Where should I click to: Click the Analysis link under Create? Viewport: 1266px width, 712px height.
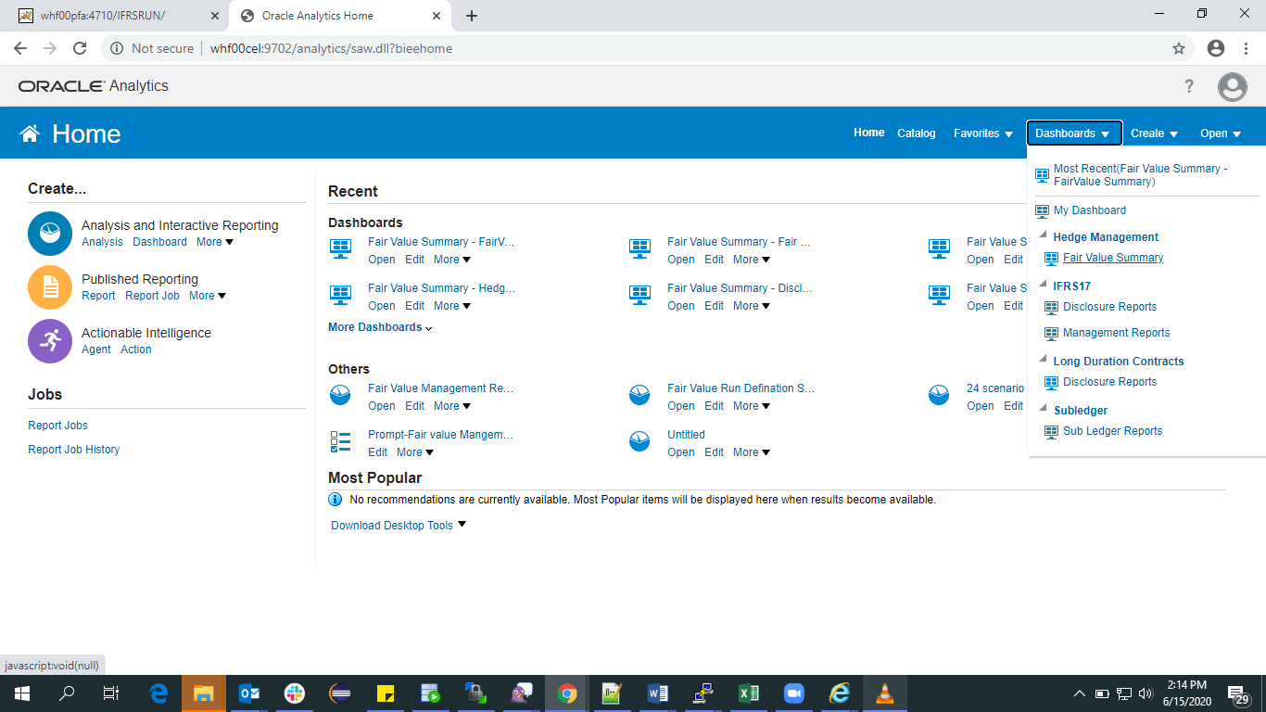click(x=102, y=242)
